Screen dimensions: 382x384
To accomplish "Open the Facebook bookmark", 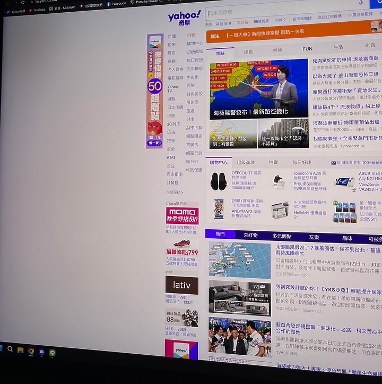I will pos(117,4).
